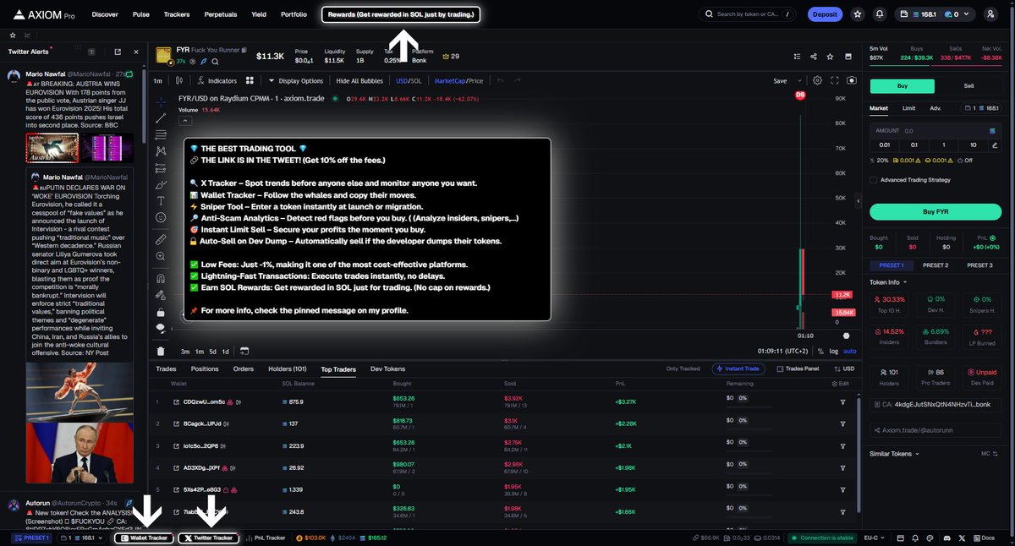Select the Sell tab in trade panel

(x=968, y=86)
